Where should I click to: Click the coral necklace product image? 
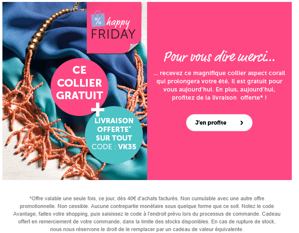tap(75, 91)
